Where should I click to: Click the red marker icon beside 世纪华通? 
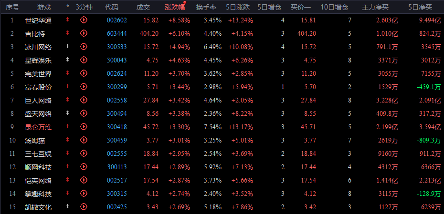coord(67,20)
